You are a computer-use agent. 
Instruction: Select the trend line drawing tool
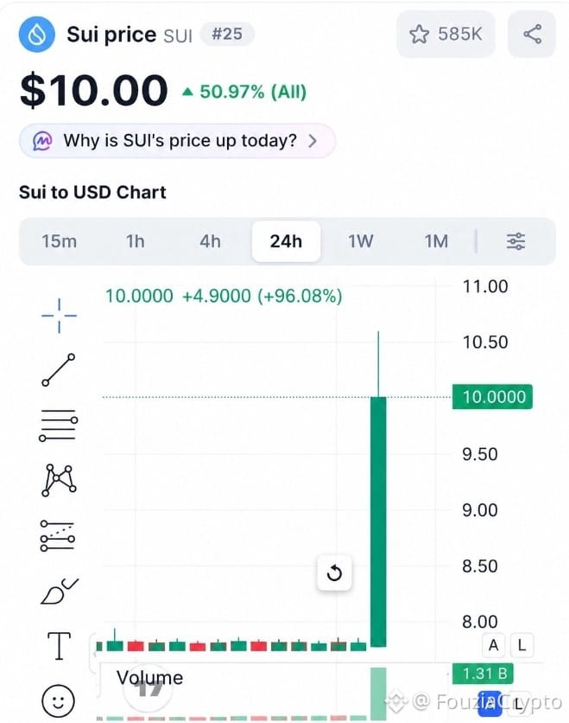tap(59, 370)
